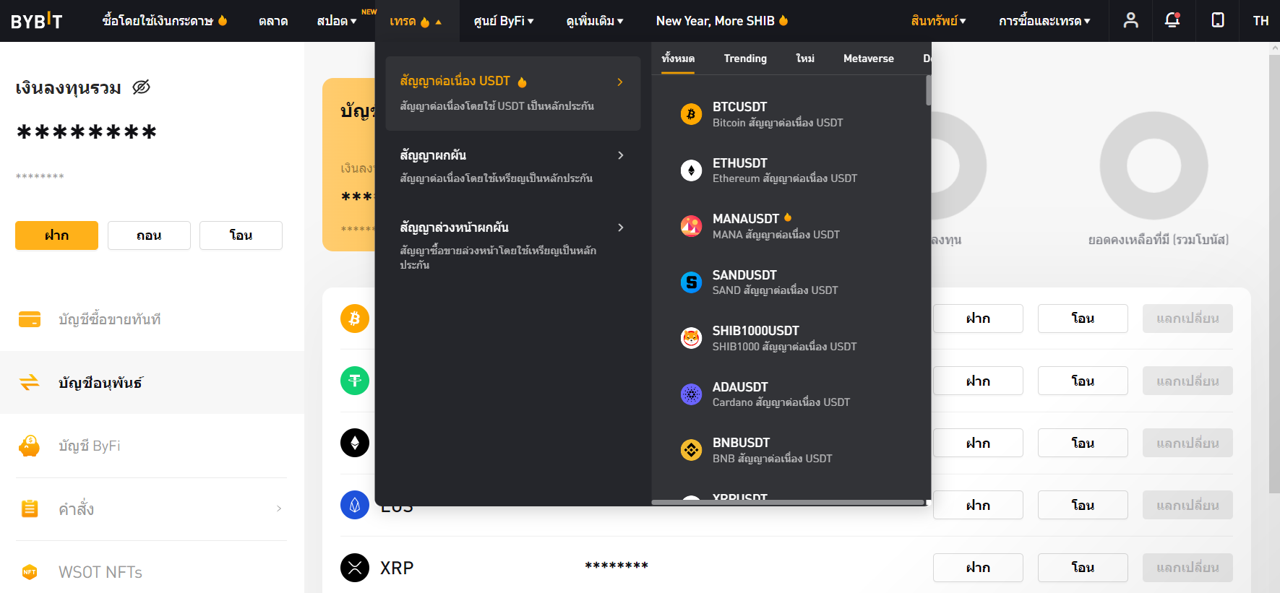The width and height of the screenshot is (1280, 593).
Task: Expand the orders sidebar chevron
Action: click(x=279, y=508)
